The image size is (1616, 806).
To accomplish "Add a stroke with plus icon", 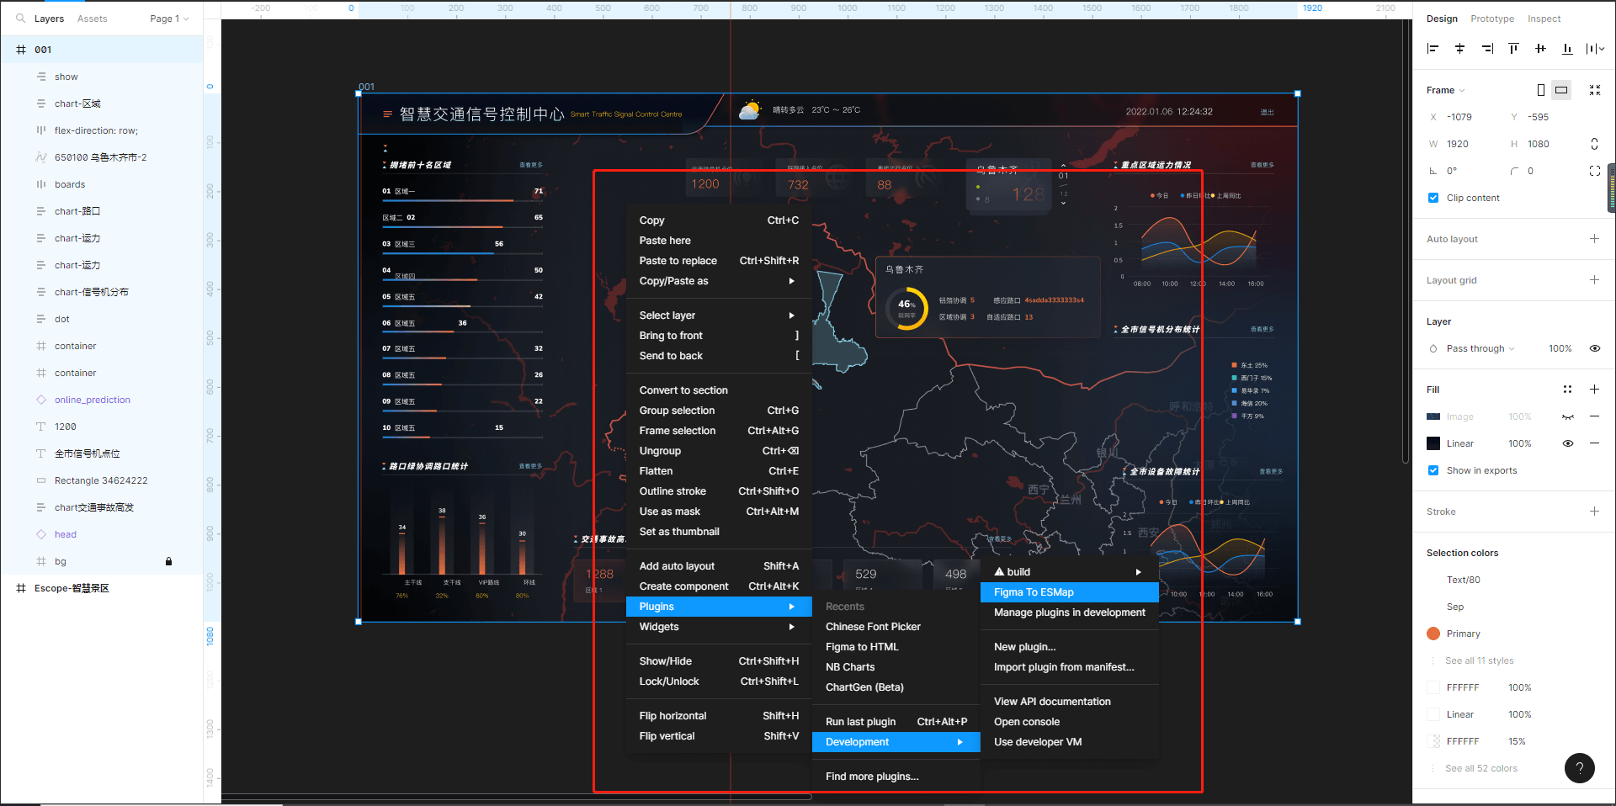I will 1594,512.
